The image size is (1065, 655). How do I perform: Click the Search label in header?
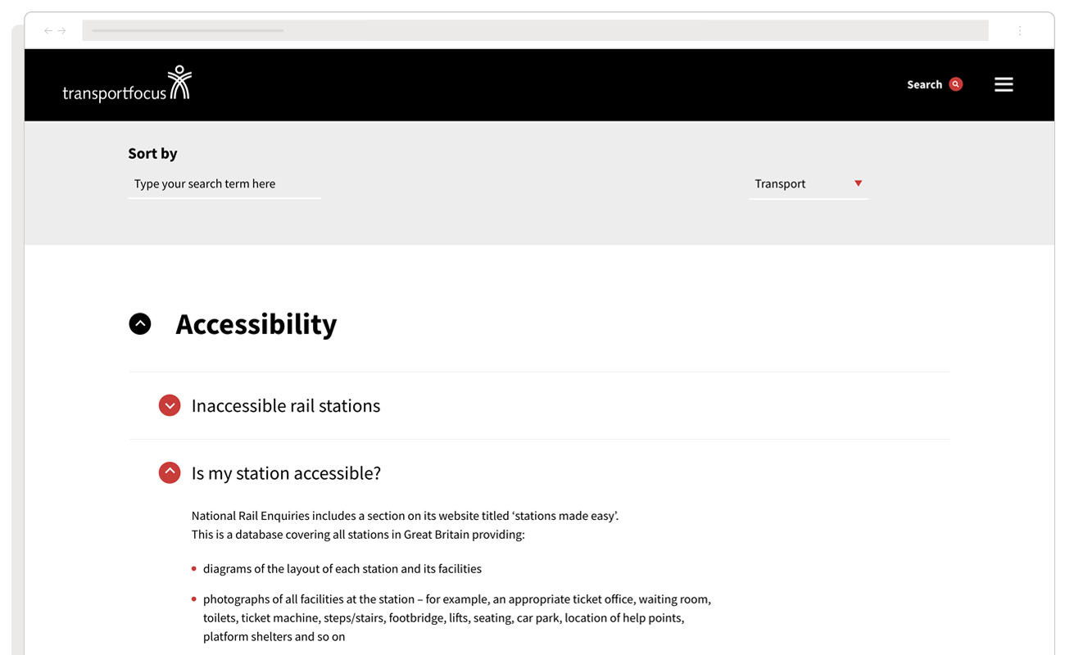tap(924, 84)
